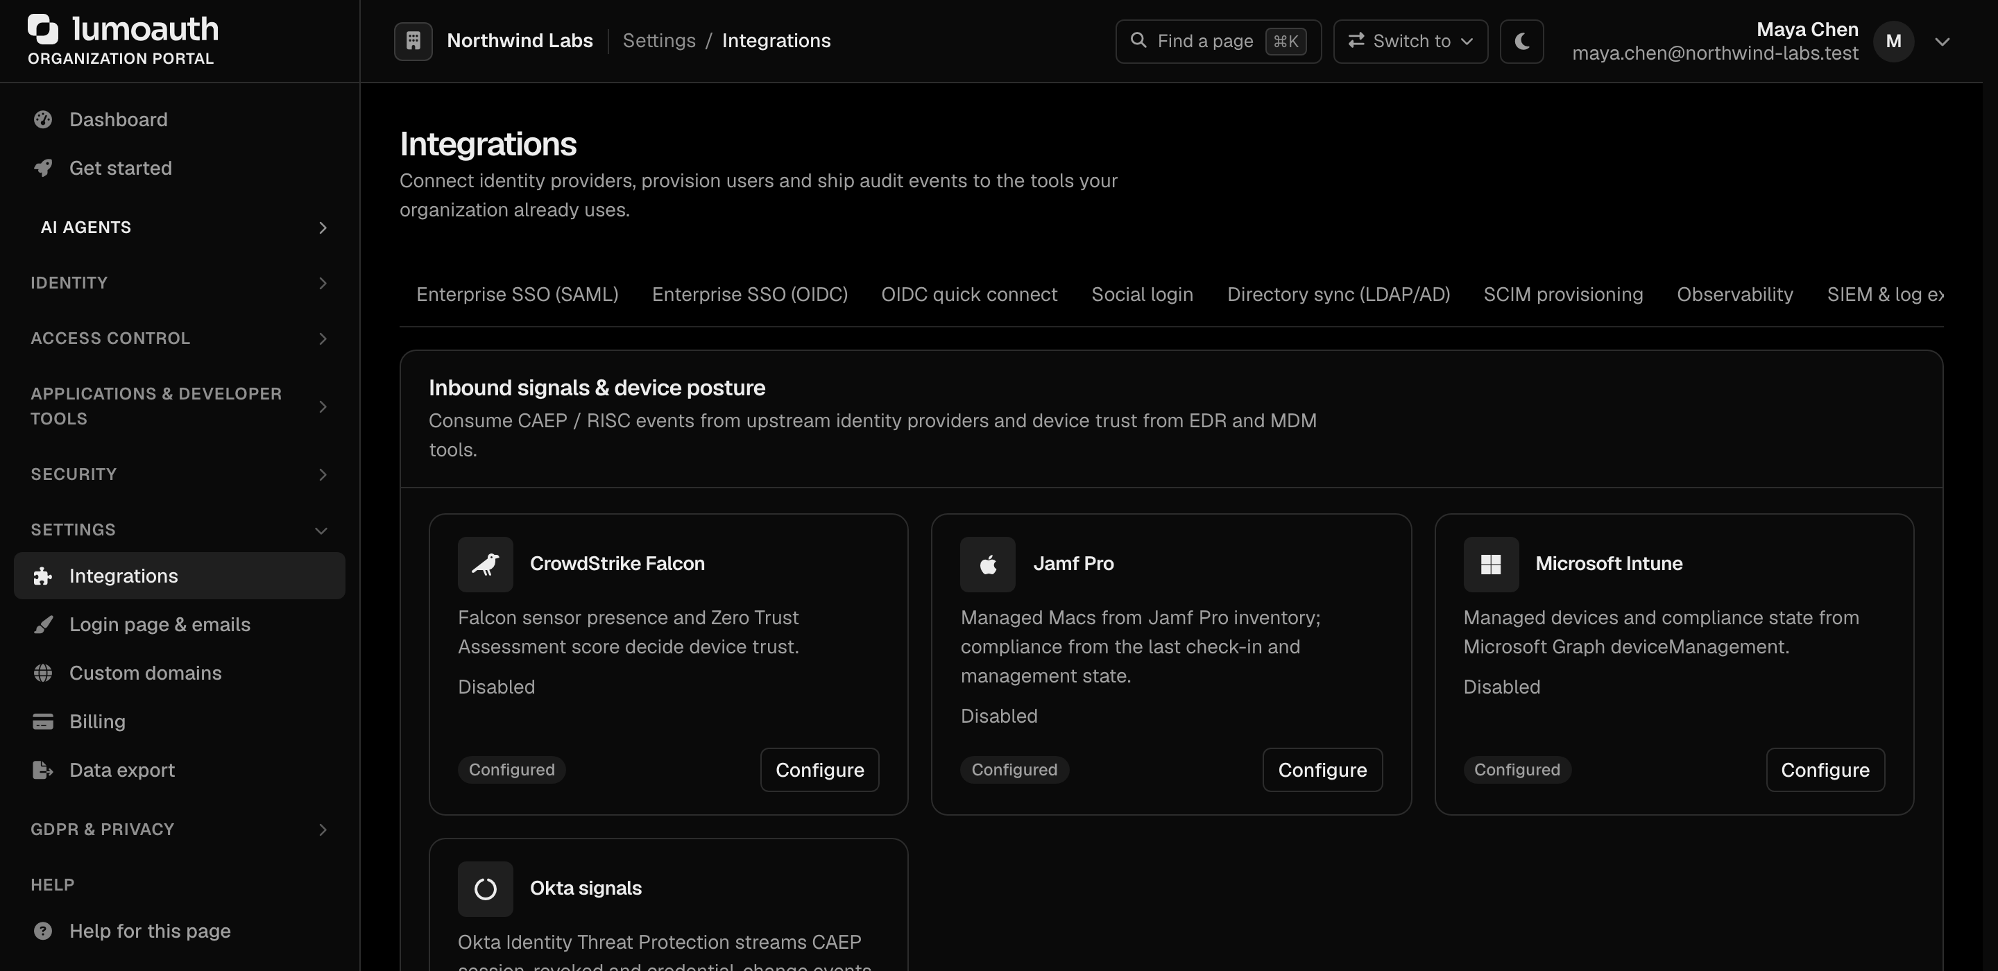Click the Northwind Labs building icon
The image size is (1998, 971).
click(413, 41)
